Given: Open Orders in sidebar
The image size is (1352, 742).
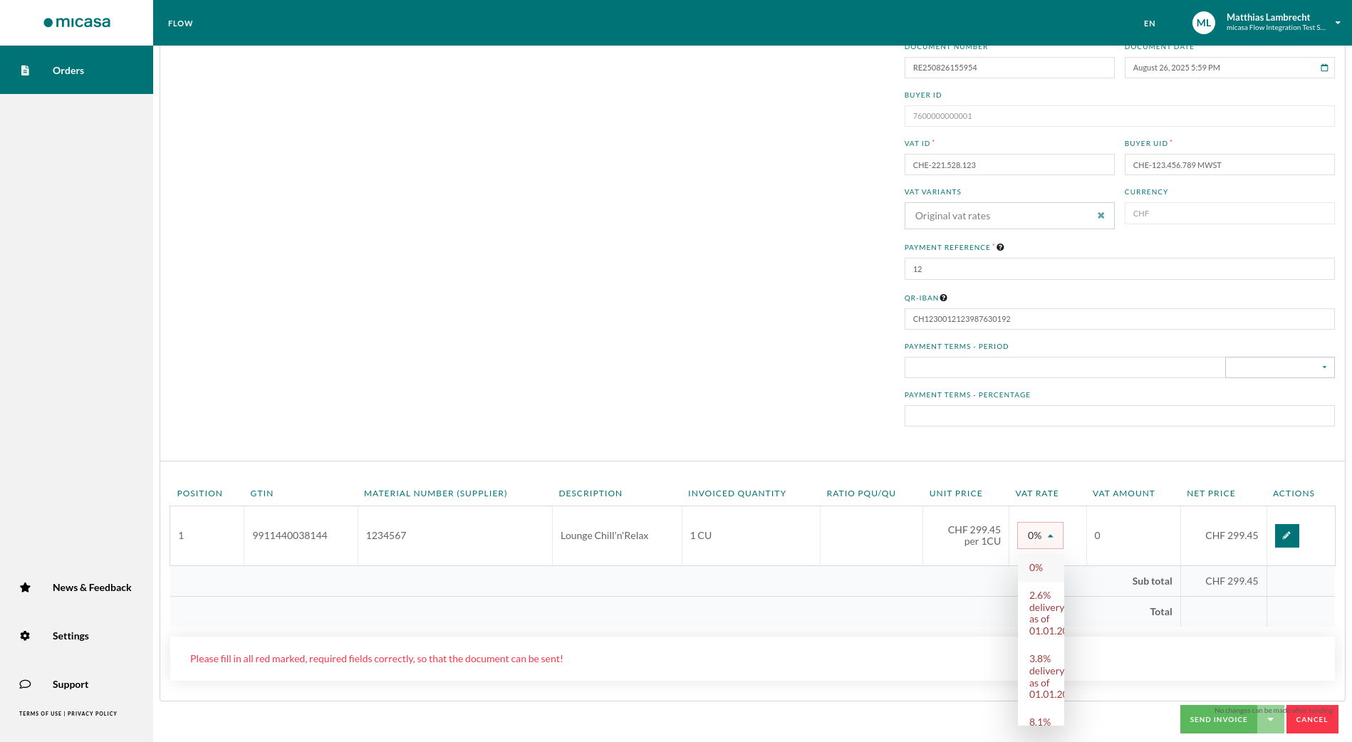Looking at the screenshot, I should pyautogui.click(x=76, y=70).
